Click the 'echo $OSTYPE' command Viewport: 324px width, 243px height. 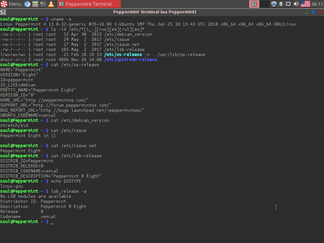coord(66,181)
